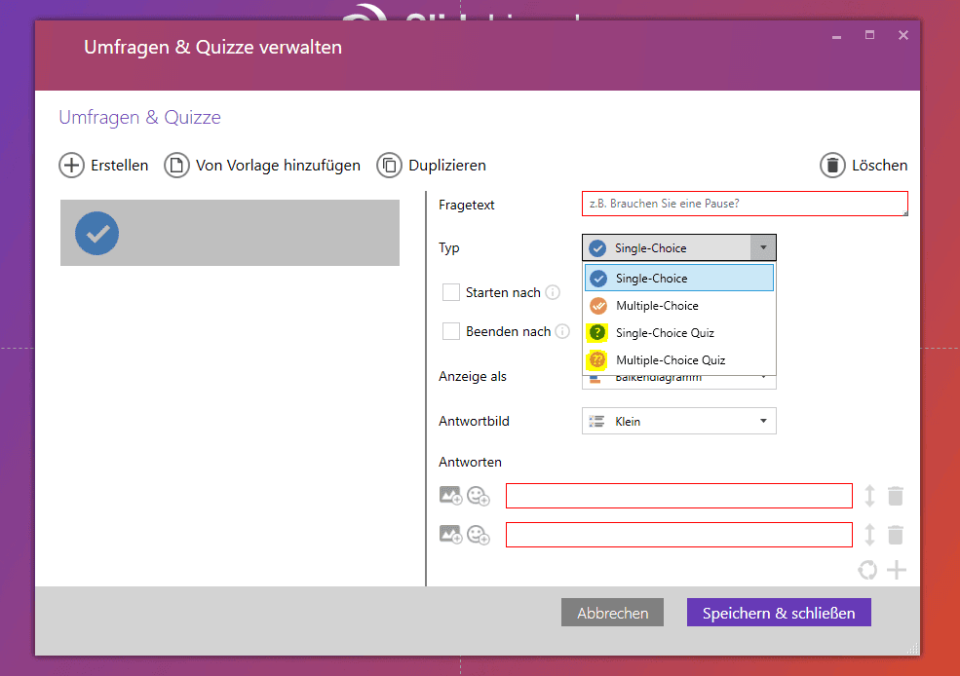Click the Erstellen plus icon

(x=72, y=166)
